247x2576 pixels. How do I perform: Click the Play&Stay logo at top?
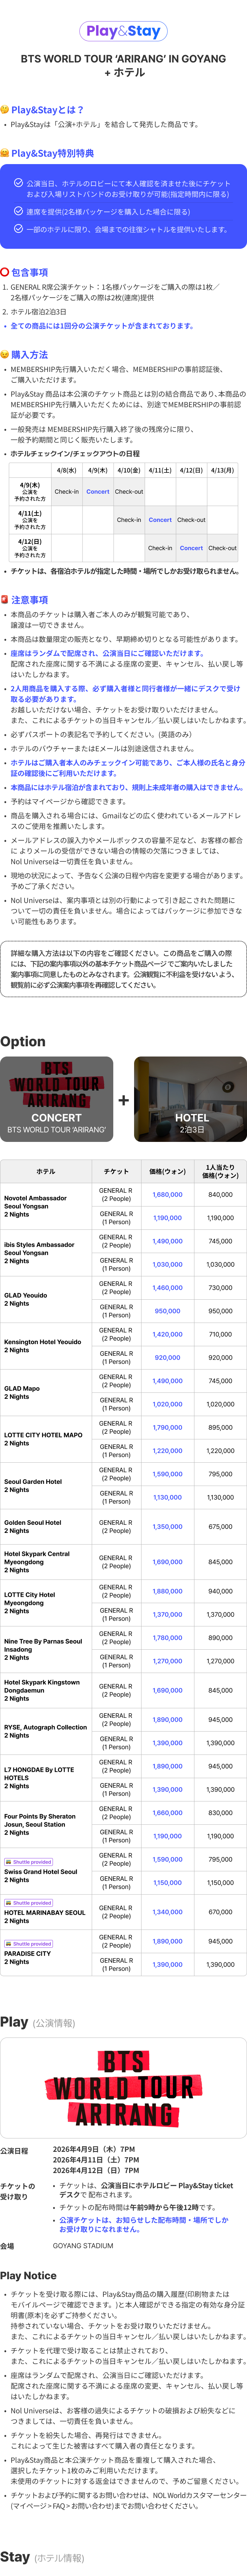point(123,31)
